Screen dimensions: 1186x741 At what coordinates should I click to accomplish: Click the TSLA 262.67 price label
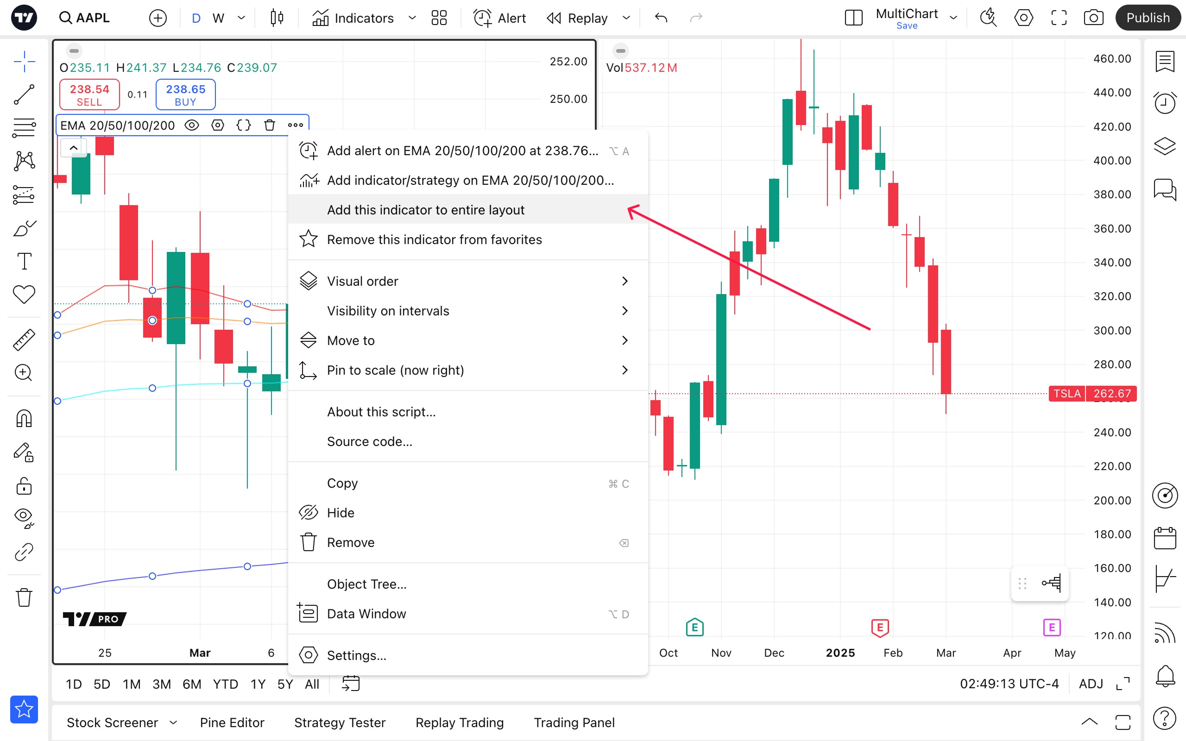1092,394
